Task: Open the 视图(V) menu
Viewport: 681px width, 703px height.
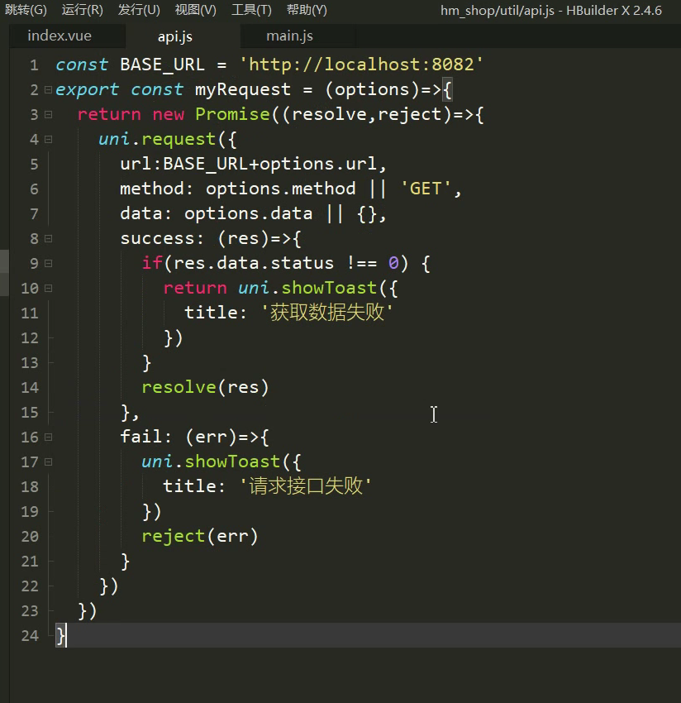Action: 195,10
